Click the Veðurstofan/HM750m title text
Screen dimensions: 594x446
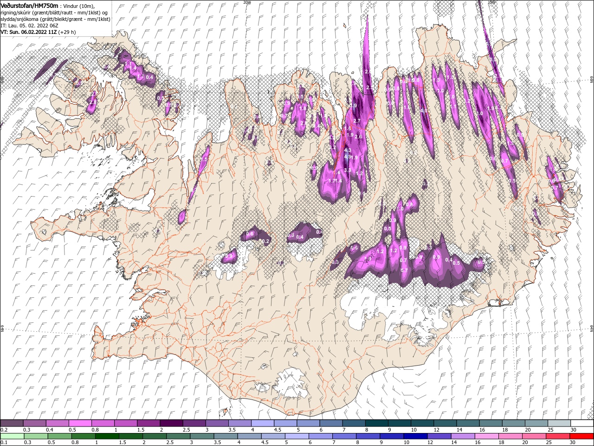pos(29,6)
